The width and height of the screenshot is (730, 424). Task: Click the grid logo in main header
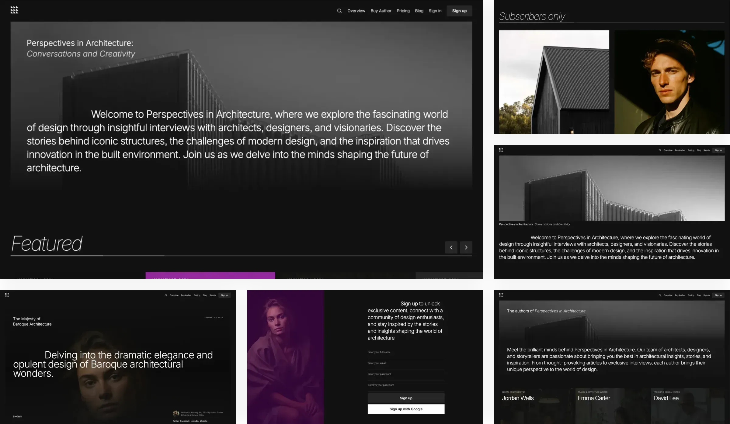pyautogui.click(x=14, y=10)
